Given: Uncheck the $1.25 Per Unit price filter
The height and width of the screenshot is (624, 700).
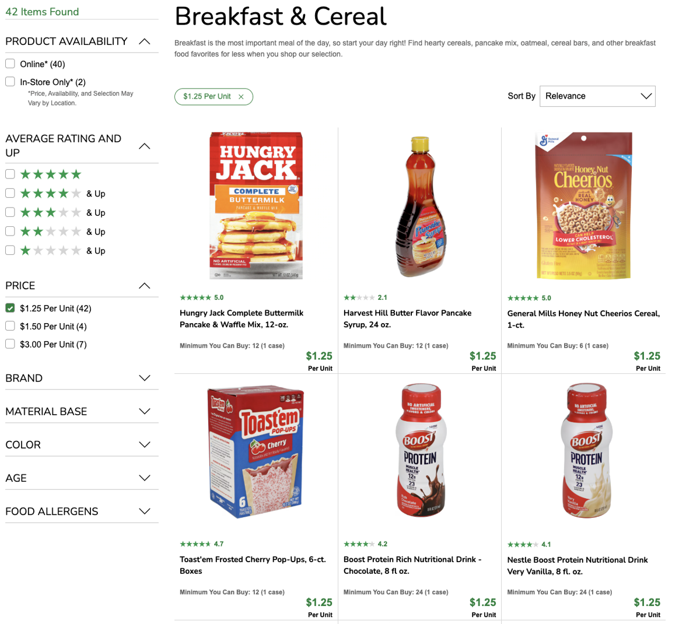Looking at the screenshot, I should pyautogui.click(x=10, y=308).
